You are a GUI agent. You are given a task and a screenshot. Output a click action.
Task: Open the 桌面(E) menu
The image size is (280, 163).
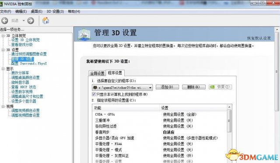[x=37, y=11]
